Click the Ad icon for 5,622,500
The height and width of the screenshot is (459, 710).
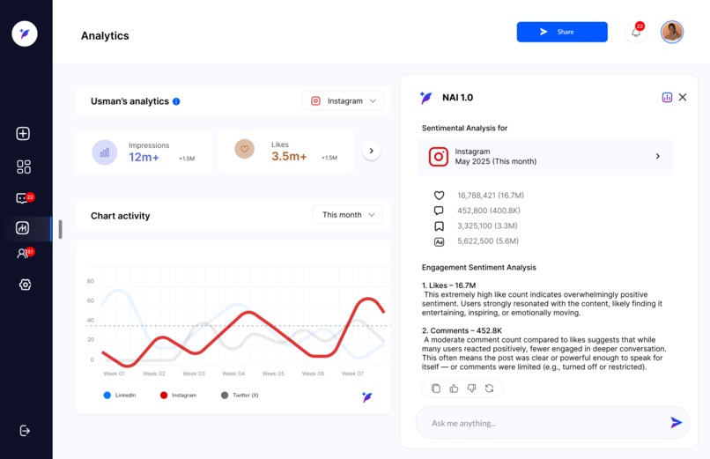(440, 241)
